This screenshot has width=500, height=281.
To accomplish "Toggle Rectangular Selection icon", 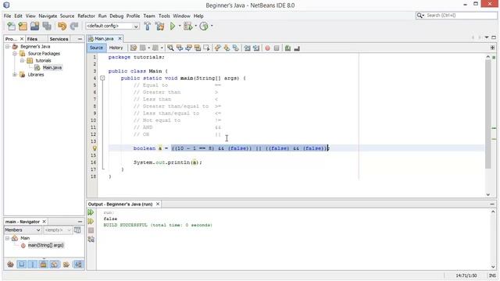I will click(206, 48).
